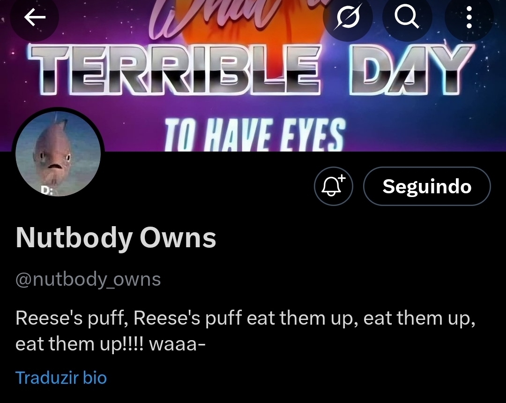Click the word TERRIBLE in header image
Image resolution: width=506 pixels, height=403 pixels.
(175, 69)
